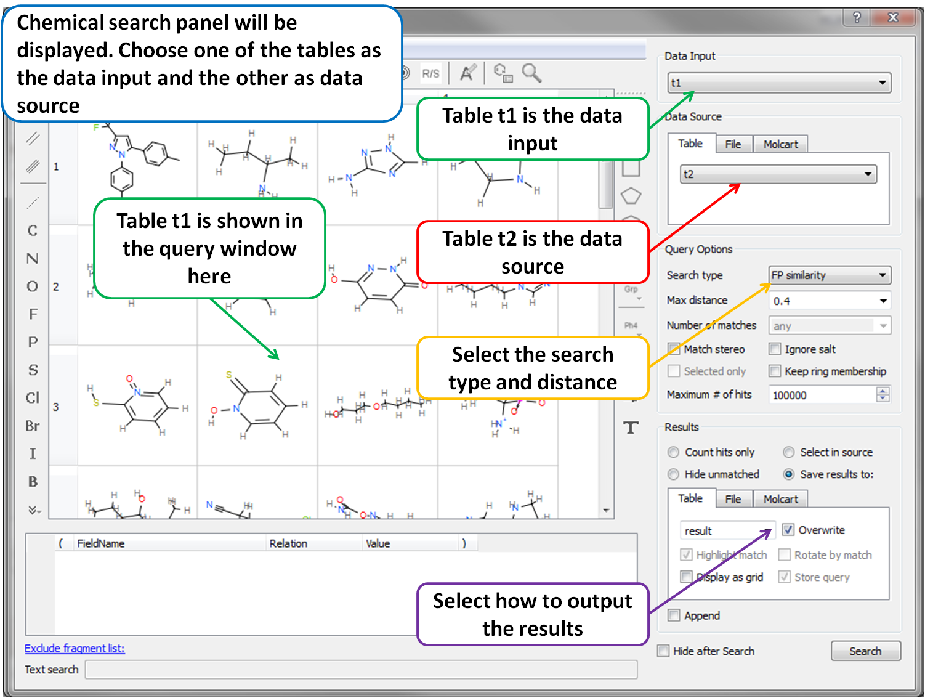This screenshot has width=925, height=698.
Task: Click the R/S stereo toolbar icon
Action: coord(430,74)
